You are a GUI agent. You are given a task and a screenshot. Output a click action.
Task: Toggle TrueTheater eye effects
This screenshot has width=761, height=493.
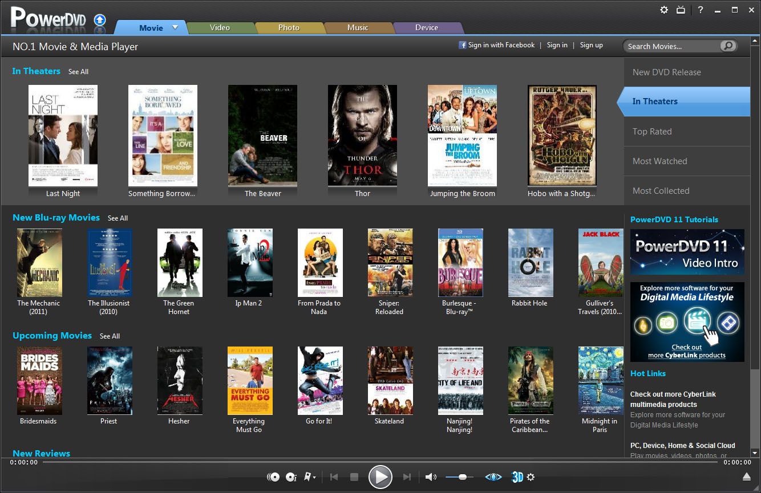tap(493, 477)
